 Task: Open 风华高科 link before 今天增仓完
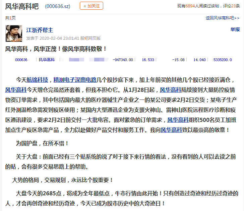pos(16,90)
